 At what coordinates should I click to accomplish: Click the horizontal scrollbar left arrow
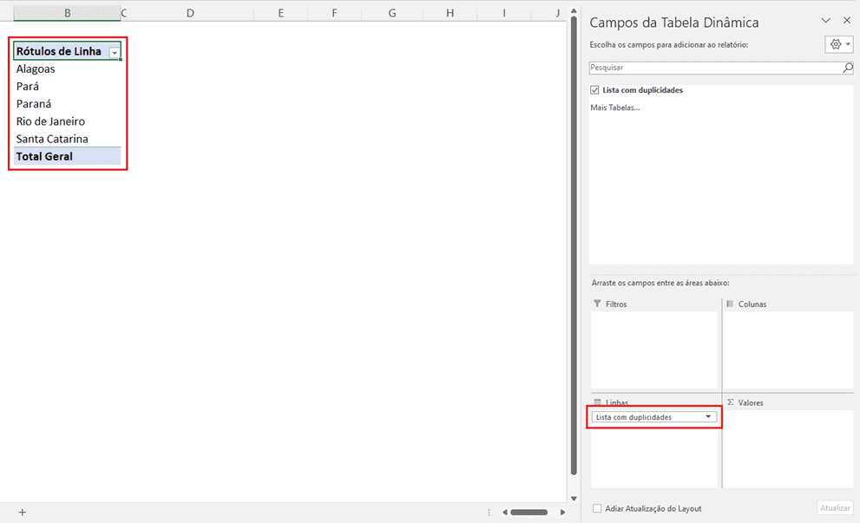[x=503, y=513]
